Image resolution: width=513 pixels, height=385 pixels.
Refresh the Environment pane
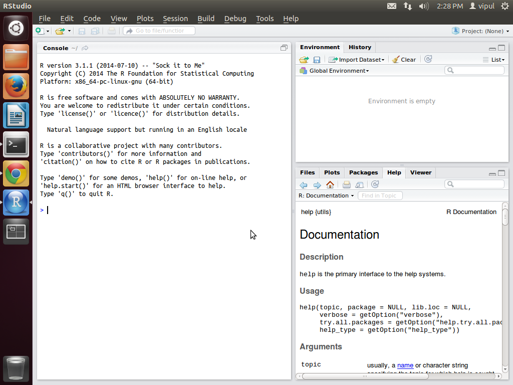pos(428,59)
